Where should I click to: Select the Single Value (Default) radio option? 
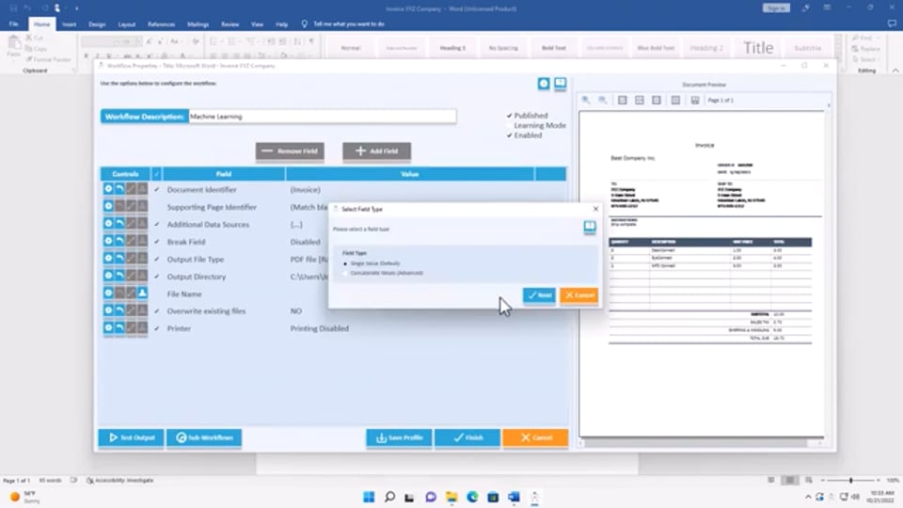(346, 263)
